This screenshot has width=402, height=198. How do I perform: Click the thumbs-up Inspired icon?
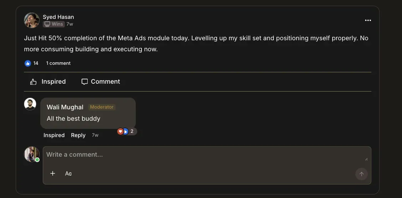tap(33, 82)
